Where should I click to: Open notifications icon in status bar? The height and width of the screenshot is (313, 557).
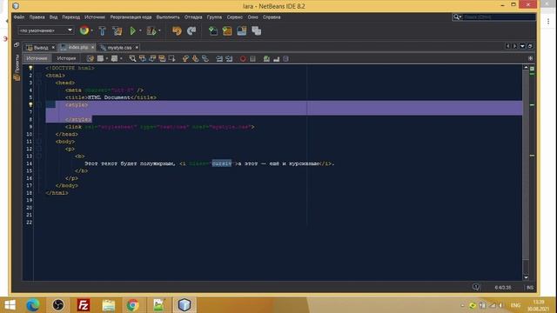pyautogui.click(x=476, y=287)
